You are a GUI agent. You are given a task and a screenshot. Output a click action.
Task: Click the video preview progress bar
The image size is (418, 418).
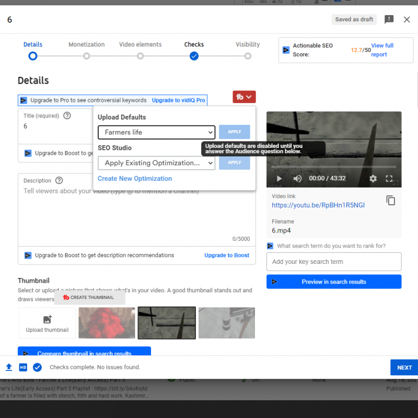333,167
